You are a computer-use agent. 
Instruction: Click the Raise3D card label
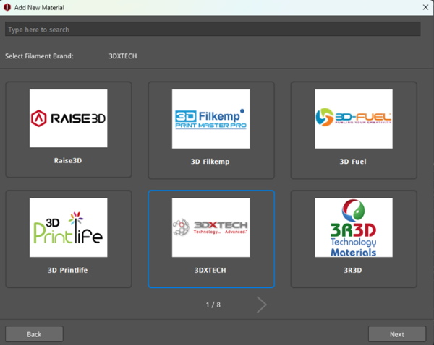click(x=69, y=160)
